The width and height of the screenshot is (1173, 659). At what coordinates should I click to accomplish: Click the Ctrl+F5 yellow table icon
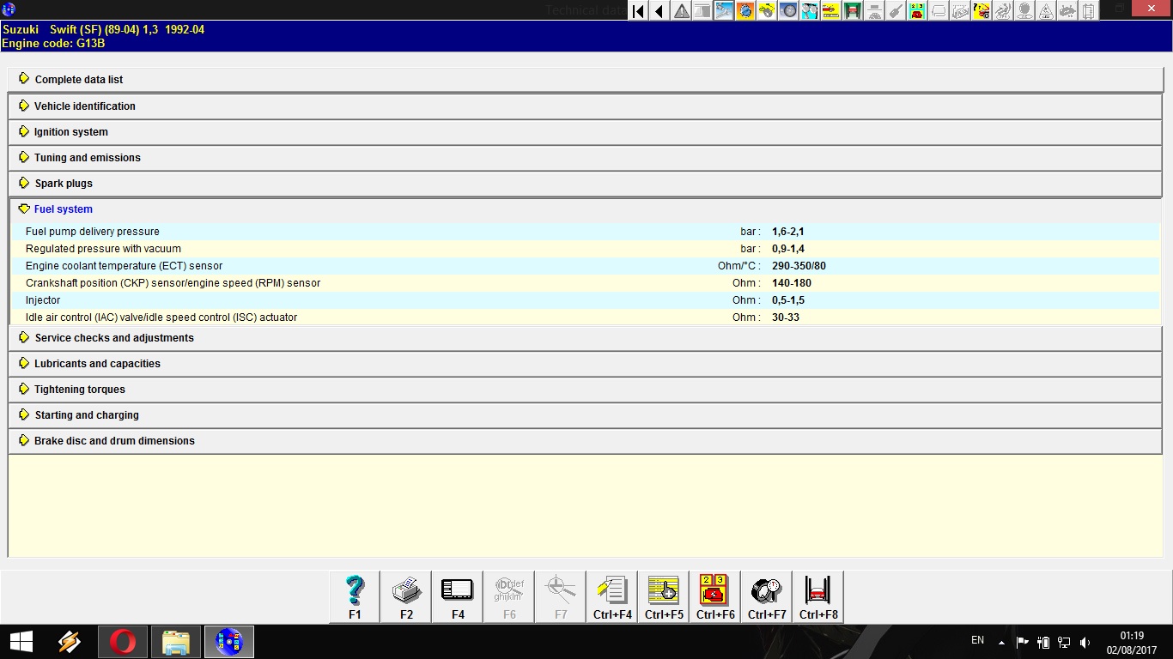(x=664, y=596)
